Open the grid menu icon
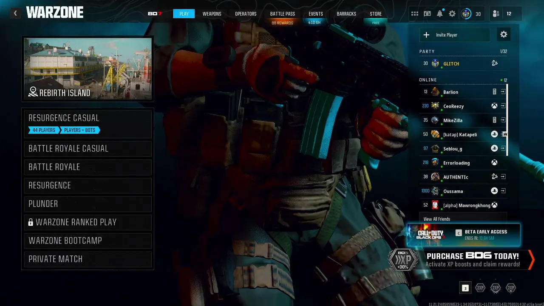544x306 pixels. (415, 14)
